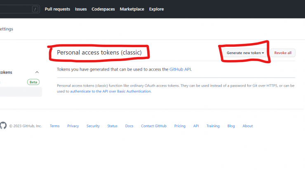Select the Beta tokens sidebar item
This screenshot has width=305, height=170.
pos(21,82)
